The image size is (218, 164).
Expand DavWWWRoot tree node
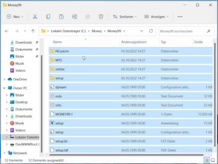[6, 144]
